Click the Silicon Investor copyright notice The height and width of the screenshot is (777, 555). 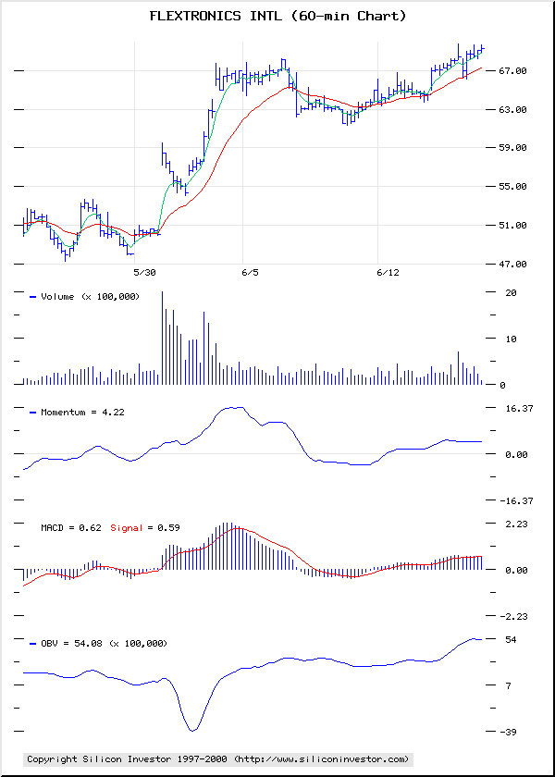(218, 759)
